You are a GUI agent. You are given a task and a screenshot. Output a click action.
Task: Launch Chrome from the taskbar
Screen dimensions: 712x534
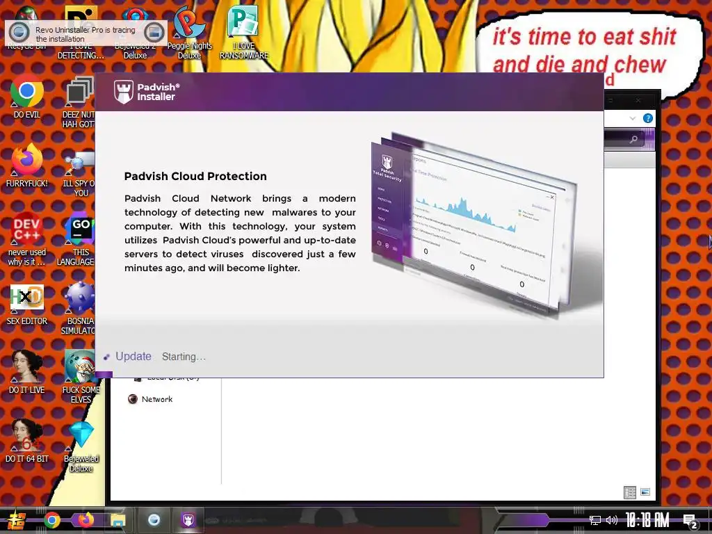51,520
